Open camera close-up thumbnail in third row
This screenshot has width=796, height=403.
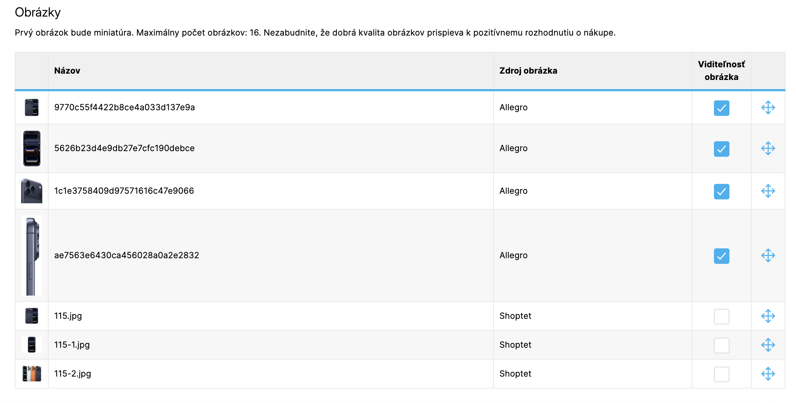pos(32,191)
